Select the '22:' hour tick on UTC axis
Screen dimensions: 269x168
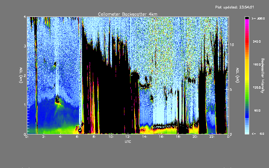pyautogui.click(x=212, y=137)
